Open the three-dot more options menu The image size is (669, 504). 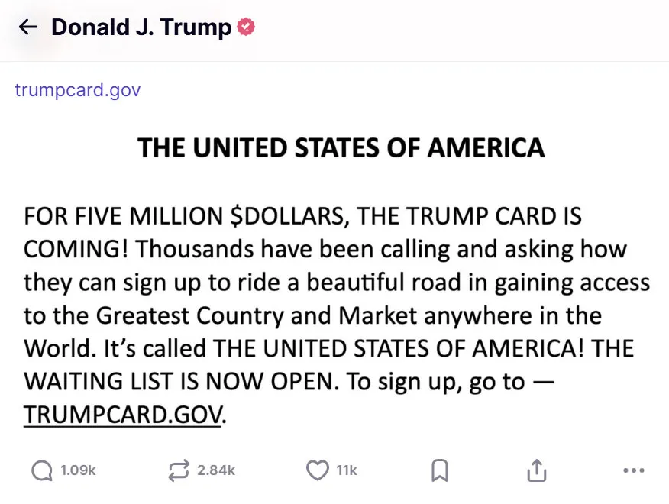click(x=634, y=470)
